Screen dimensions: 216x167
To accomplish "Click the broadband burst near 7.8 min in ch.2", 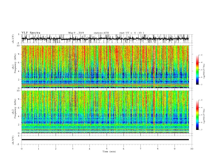I will pyautogui.click(x=154, y=112).
